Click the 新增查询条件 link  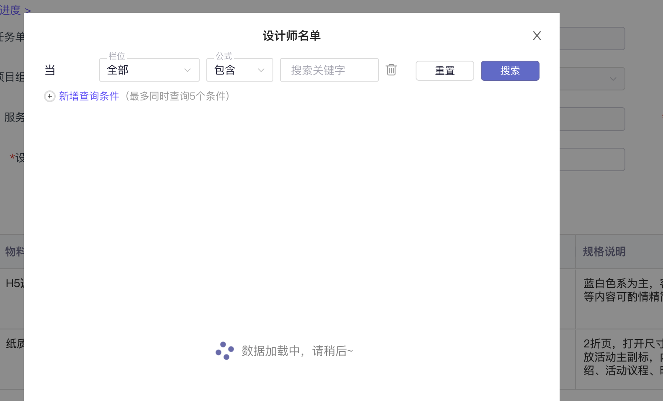[89, 96]
